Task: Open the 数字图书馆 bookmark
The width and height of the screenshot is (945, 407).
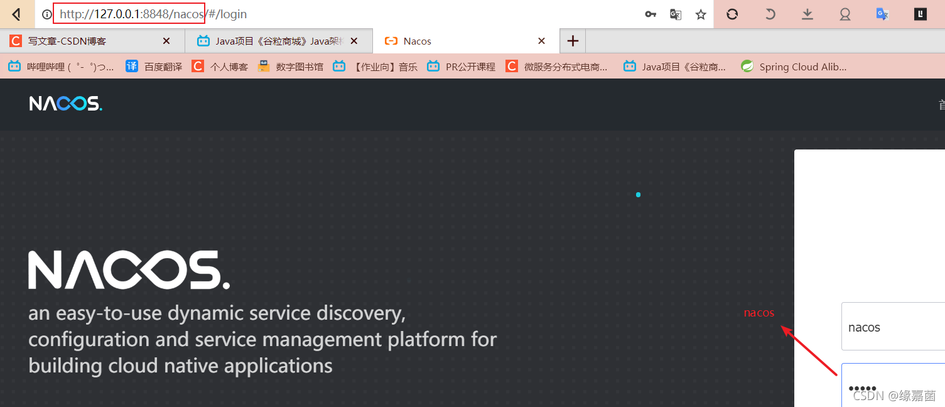Action: [x=291, y=67]
